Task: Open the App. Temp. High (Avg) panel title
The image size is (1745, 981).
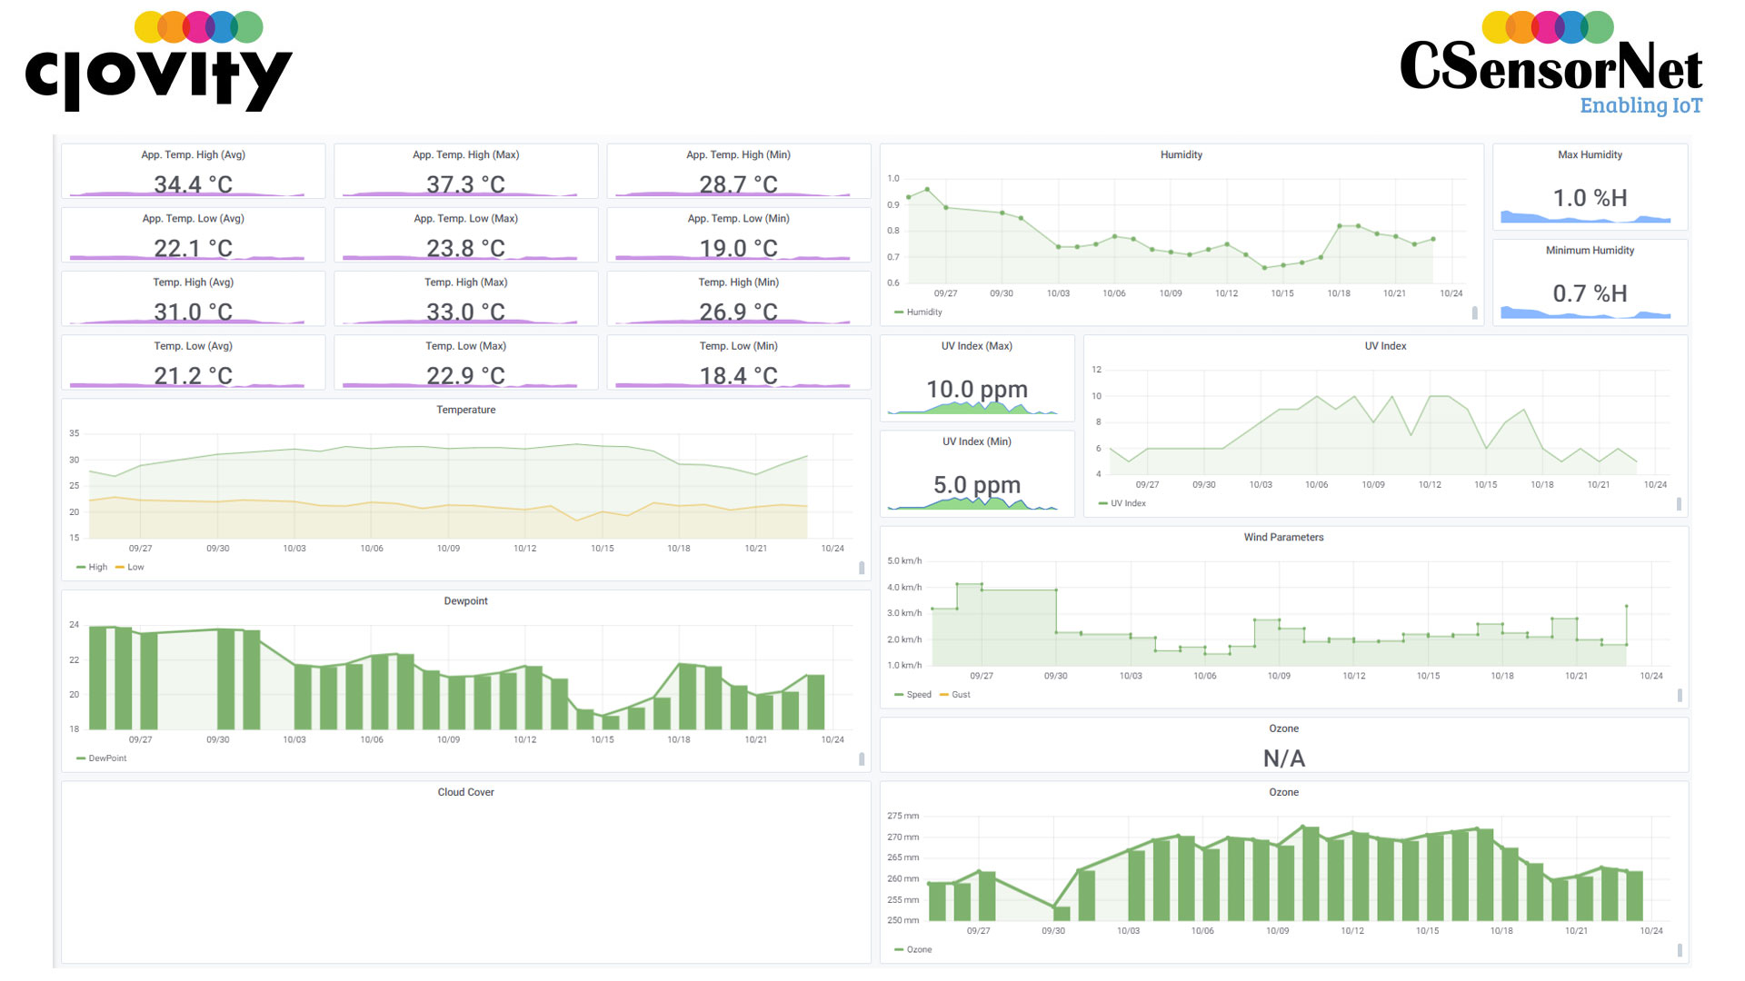Action: (x=193, y=155)
